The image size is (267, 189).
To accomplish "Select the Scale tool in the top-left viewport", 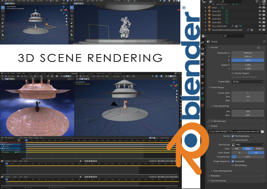I will click(x=3, y=23).
